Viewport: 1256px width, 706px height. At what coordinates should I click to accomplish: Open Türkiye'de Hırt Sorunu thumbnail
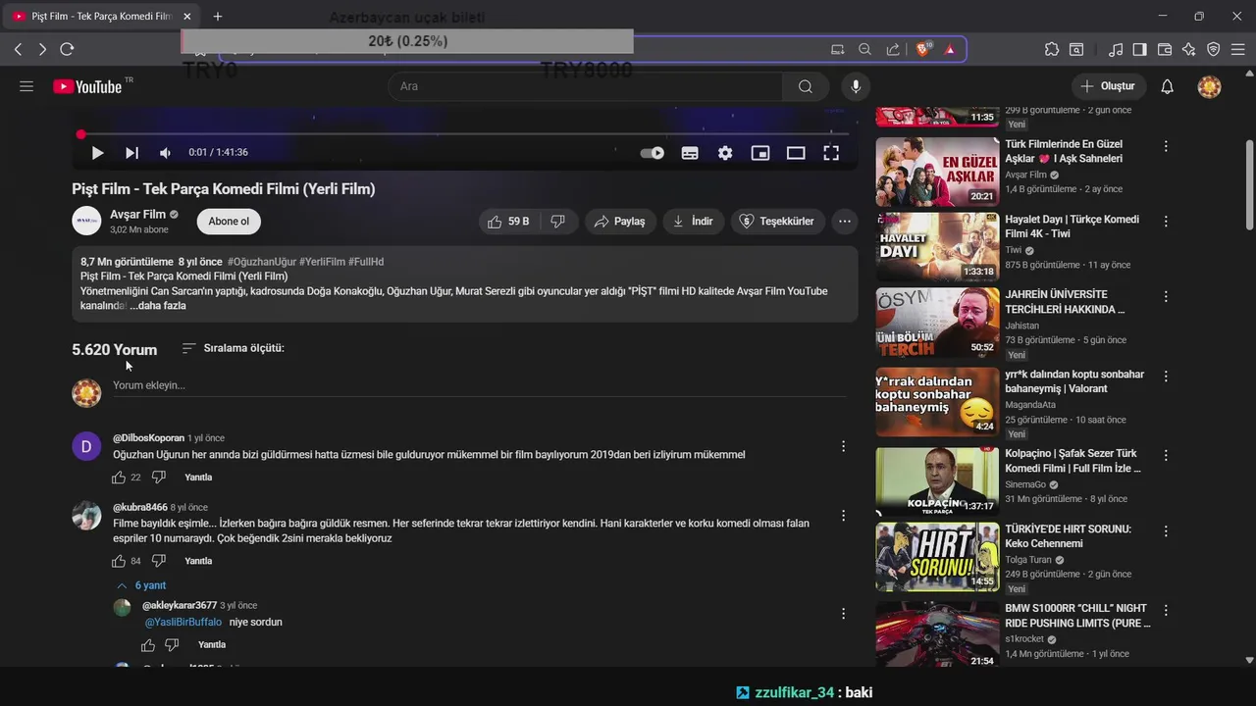click(937, 556)
